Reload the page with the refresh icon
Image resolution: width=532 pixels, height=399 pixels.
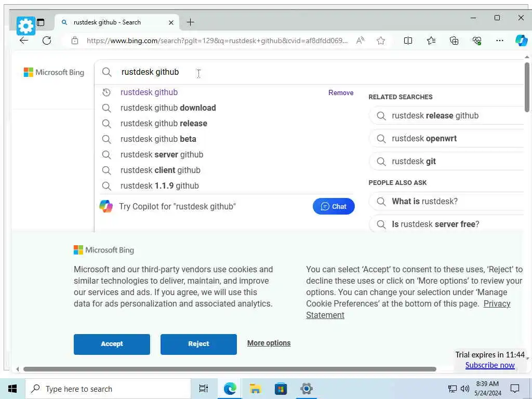click(x=47, y=41)
